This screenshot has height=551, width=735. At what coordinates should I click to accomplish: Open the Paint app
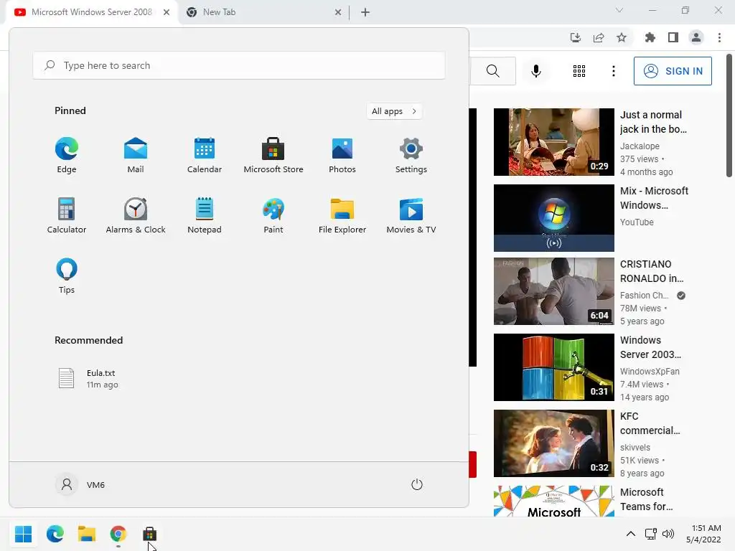pyautogui.click(x=273, y=215)
